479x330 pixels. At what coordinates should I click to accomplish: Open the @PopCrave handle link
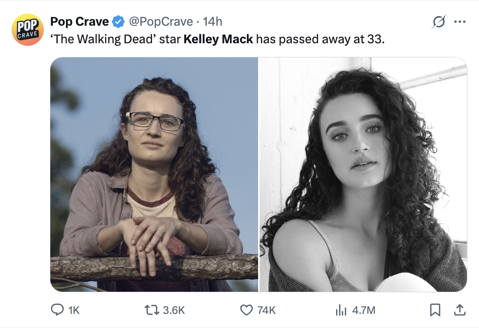point(161,21)
